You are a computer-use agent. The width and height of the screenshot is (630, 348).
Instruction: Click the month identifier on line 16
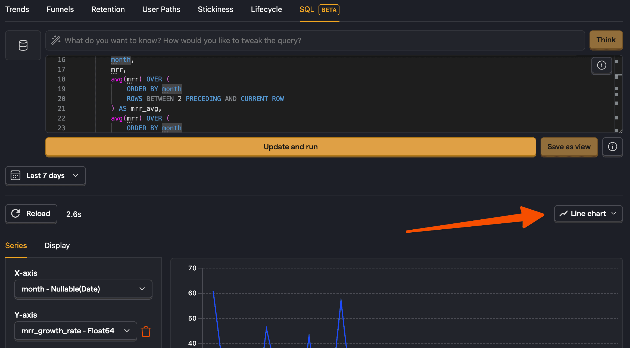click(x=121, y=60)
